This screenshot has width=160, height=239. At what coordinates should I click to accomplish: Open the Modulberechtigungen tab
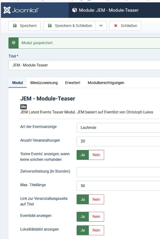pos(106,83)
